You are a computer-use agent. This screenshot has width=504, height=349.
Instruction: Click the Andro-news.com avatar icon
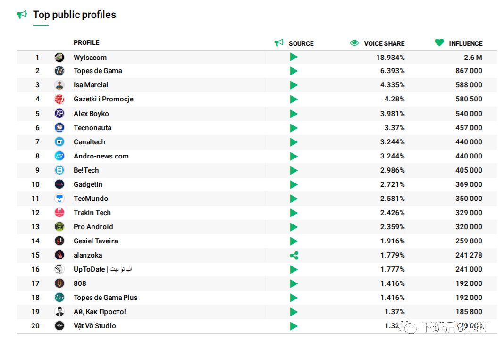coord(59,156)
